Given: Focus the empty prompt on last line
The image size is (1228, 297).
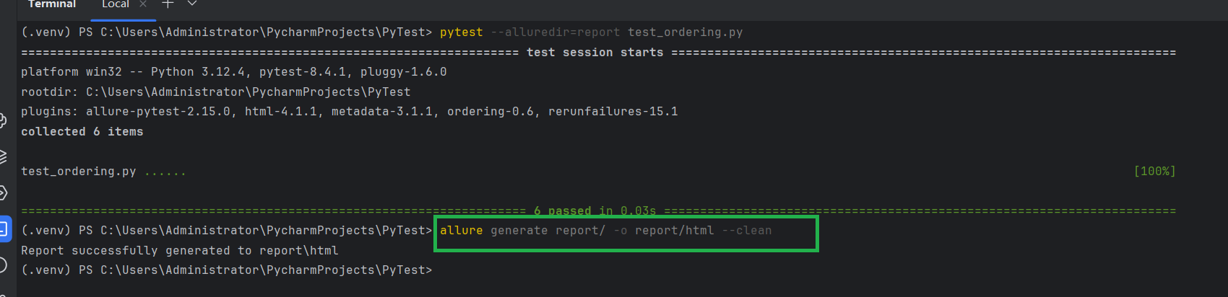Looking at the screenshot, I should tap(226, 270).
